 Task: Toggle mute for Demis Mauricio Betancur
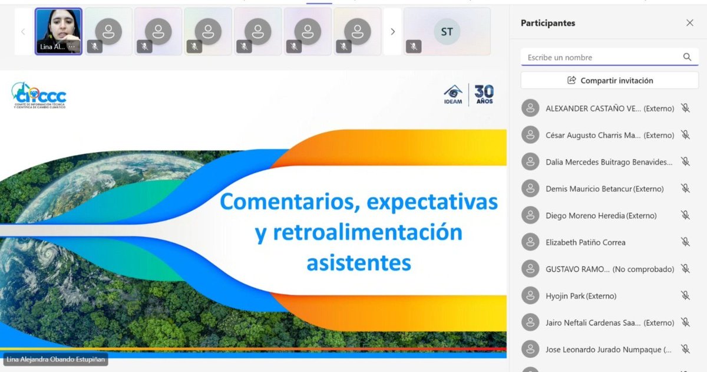click(x=685, y=188)
